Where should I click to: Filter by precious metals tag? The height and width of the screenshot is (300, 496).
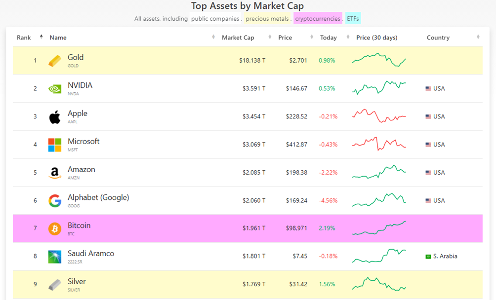click(267, 19)
